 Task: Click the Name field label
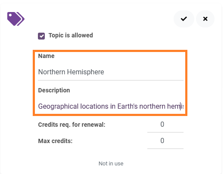46,56
